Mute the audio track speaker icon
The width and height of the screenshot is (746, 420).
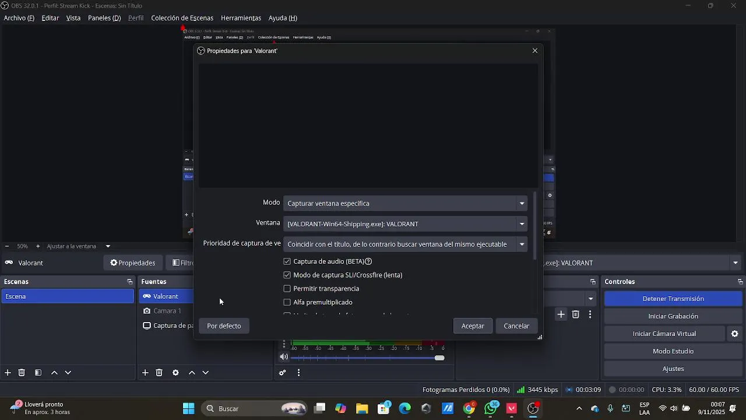point(284,357)
